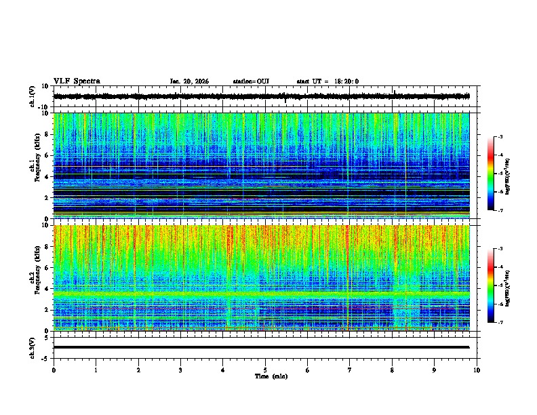Click the ch.2 frequency spectrogram plot
Image resolution: width=537 pixels, height=415 pixels.
click(262, 278)
